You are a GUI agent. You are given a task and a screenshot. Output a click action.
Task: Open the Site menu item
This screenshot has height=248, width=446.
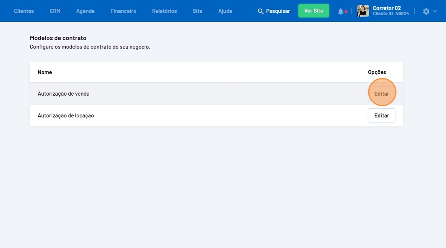[x=198, y=11]
